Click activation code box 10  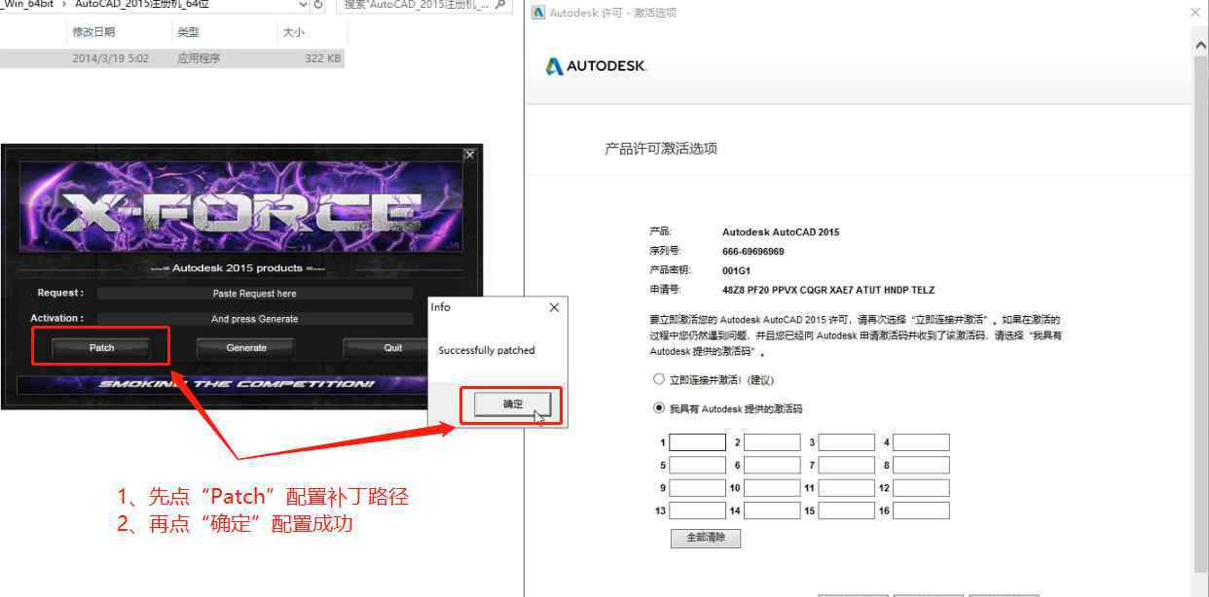[772, 488]
